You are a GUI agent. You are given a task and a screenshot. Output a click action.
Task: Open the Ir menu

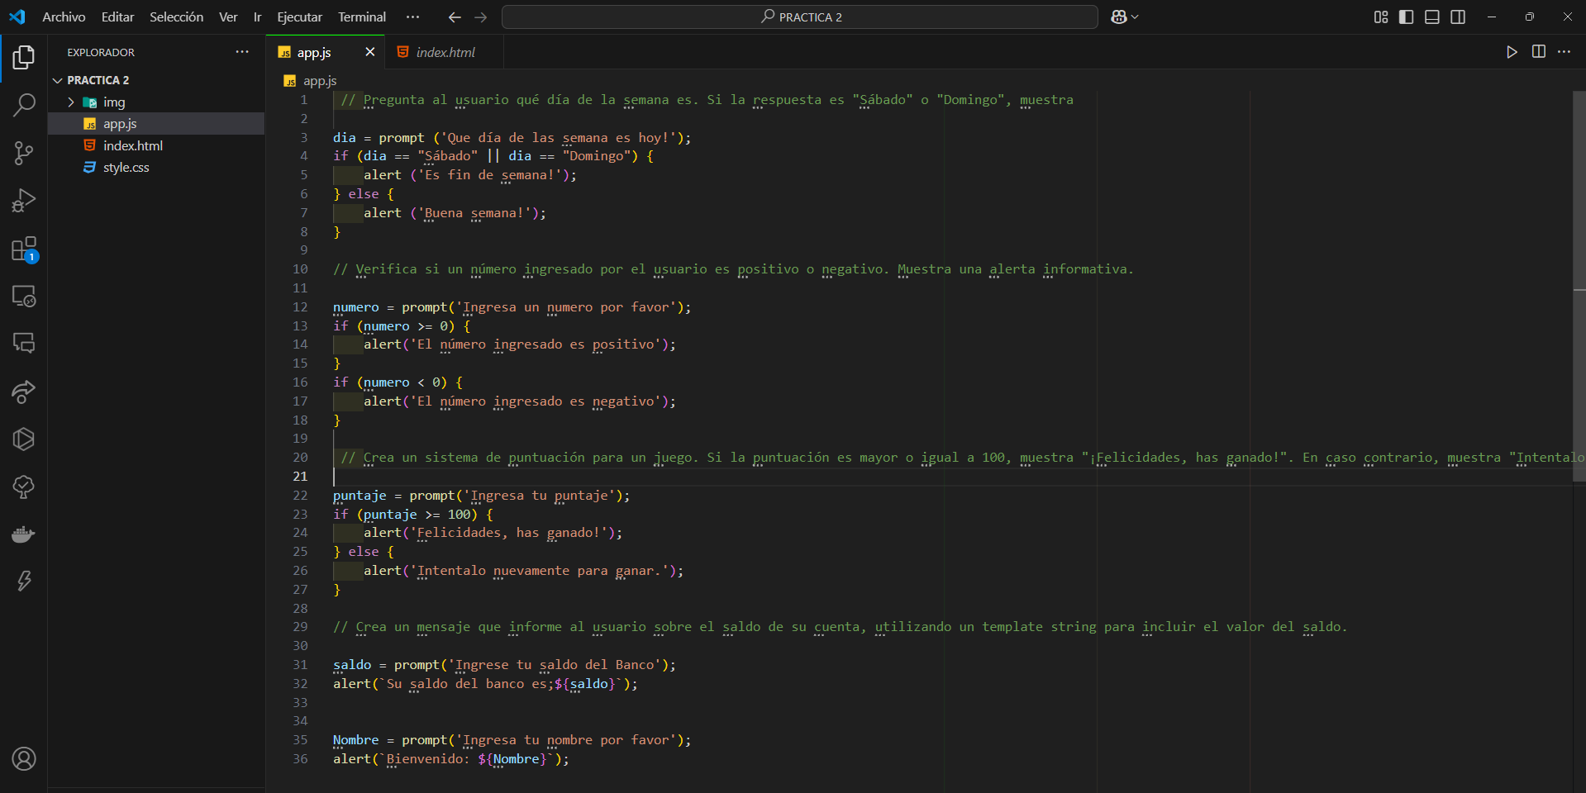(x=257, y=17)
